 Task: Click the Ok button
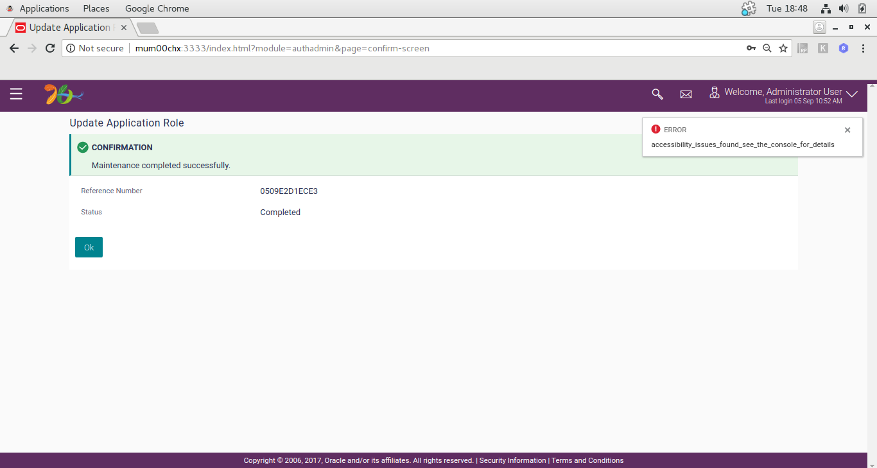pyautogui.click(x=89, y=247)
